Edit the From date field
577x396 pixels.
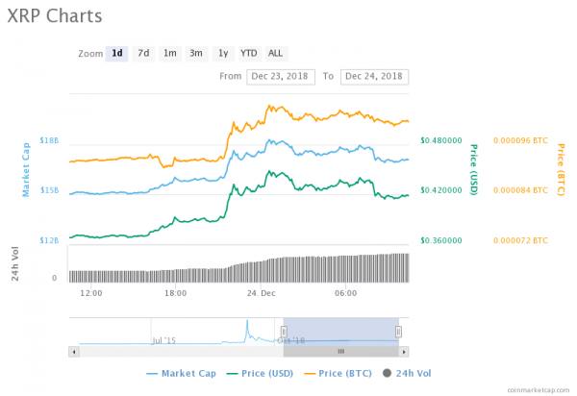click(x=281, y=77)
